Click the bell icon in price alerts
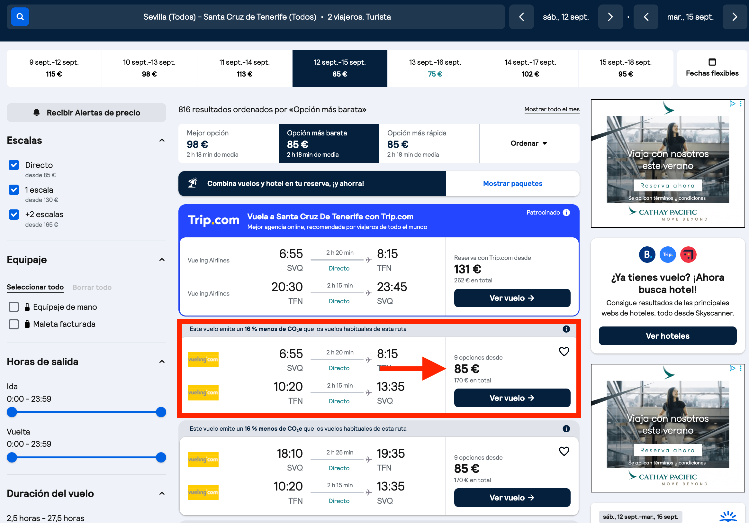The height and width of the screenshot is (523, 749). pyautogui.click(x=37, y=113)
